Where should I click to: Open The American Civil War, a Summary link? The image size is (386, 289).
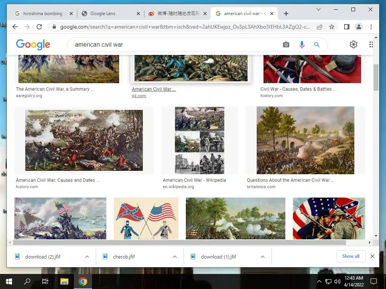55,89
